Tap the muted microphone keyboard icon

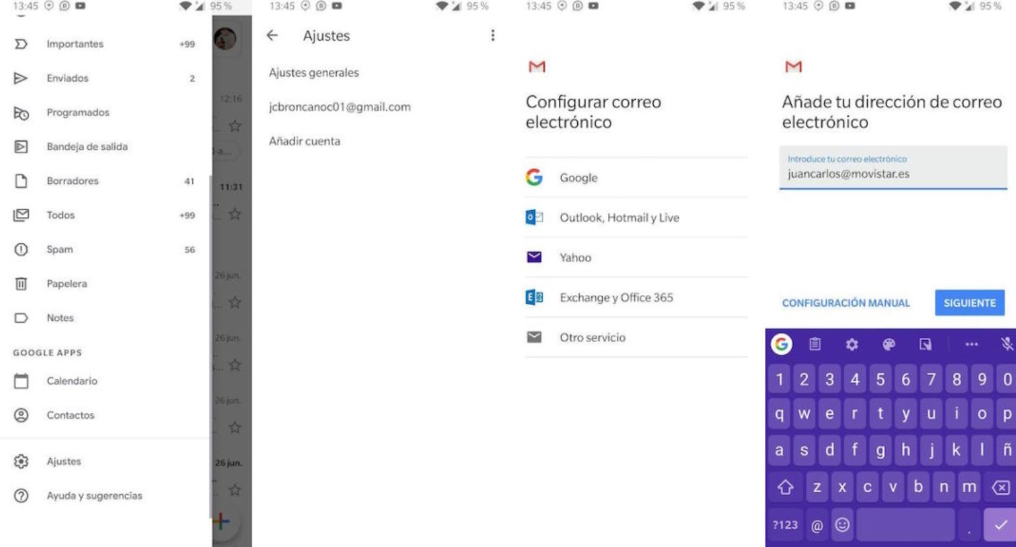[1006, 345]
